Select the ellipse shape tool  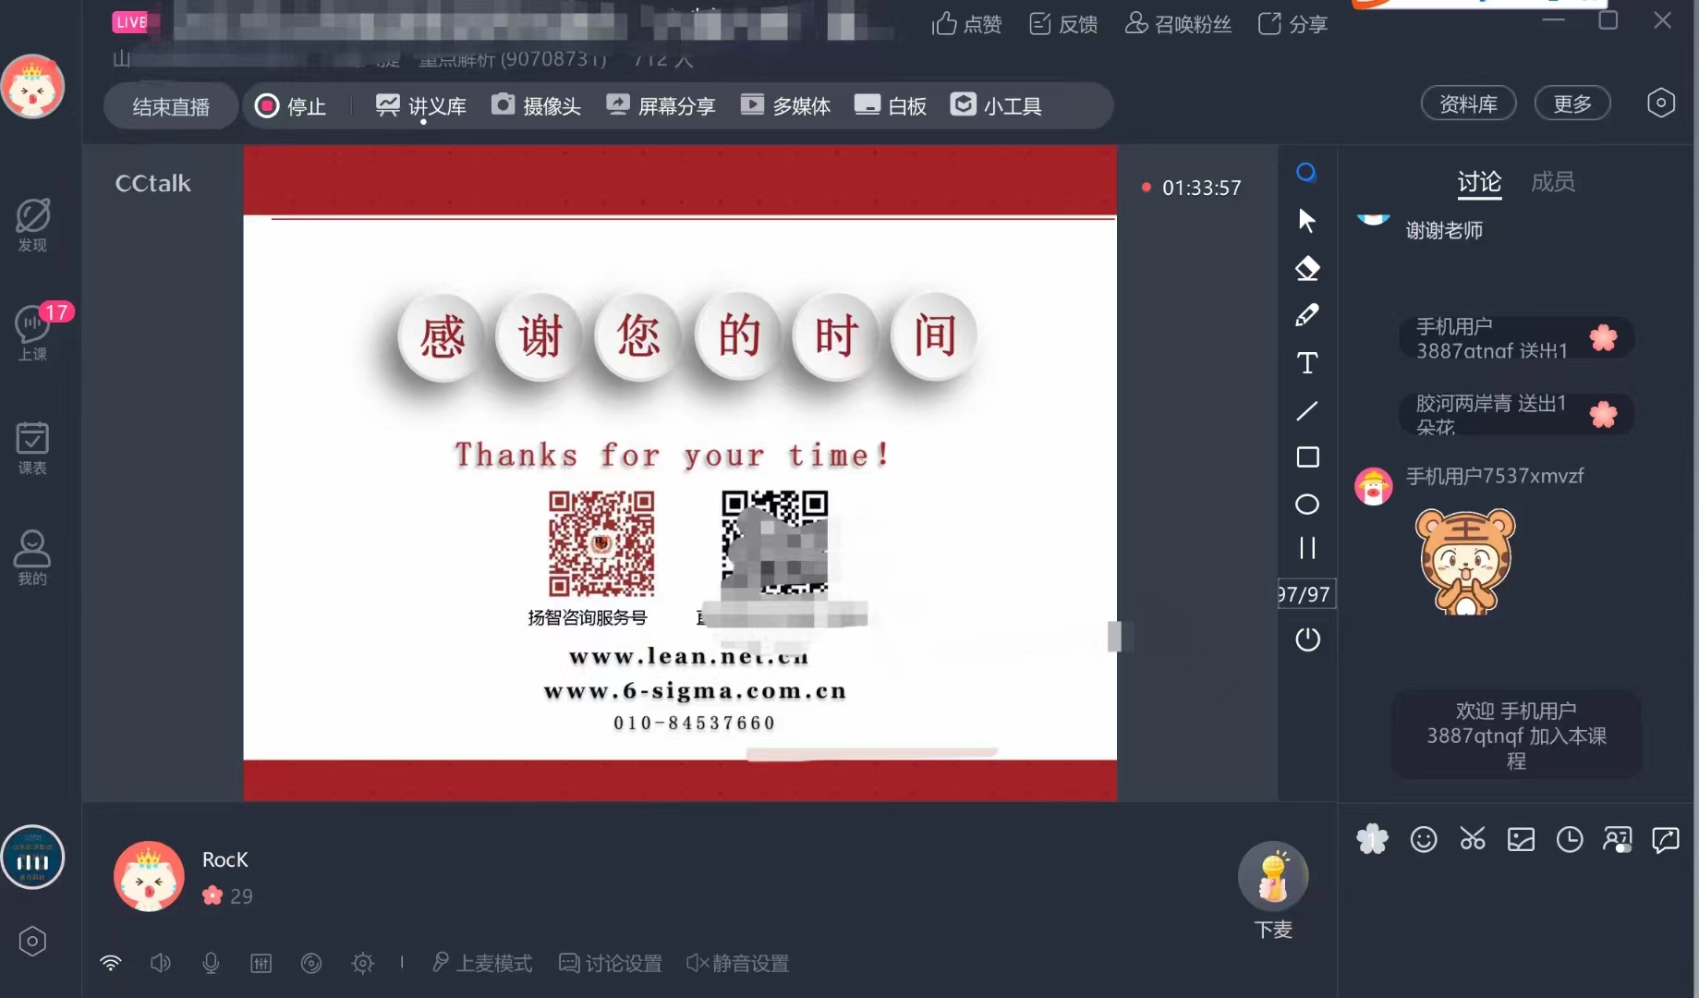coord(1306,505)
